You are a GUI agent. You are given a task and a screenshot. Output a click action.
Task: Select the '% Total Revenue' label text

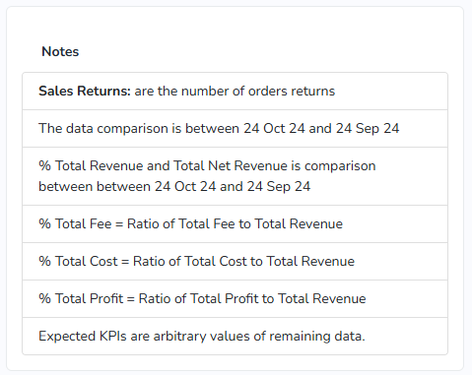(91, 165)
